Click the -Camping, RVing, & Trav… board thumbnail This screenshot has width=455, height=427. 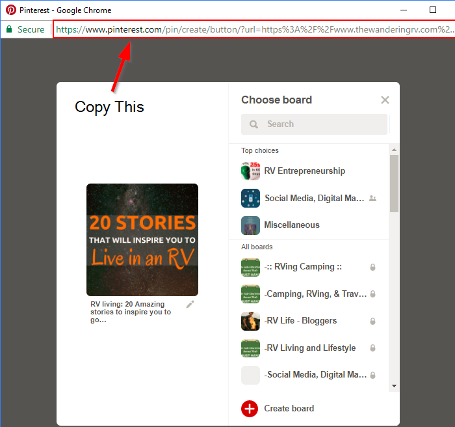pyautogui.click(x=250, y=294)
